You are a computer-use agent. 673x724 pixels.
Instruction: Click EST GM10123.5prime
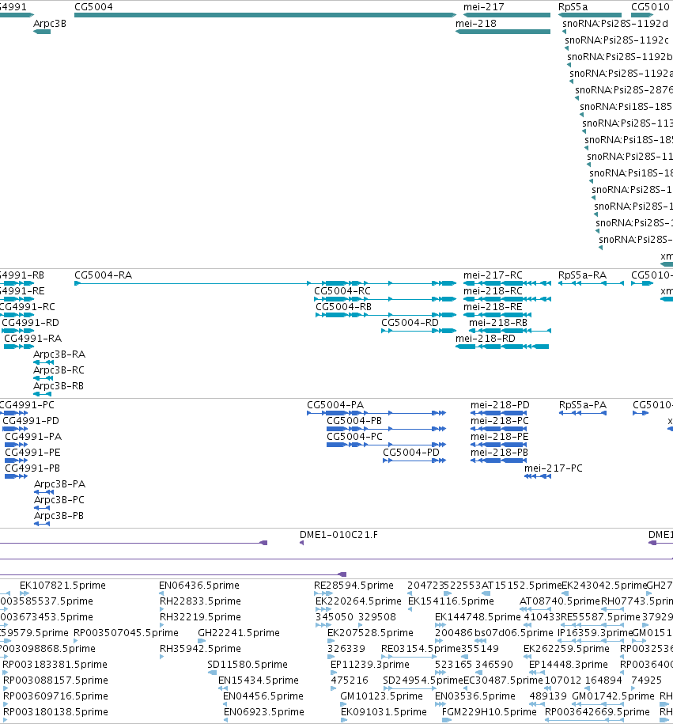pyautogui.click(x=381, y=696)
